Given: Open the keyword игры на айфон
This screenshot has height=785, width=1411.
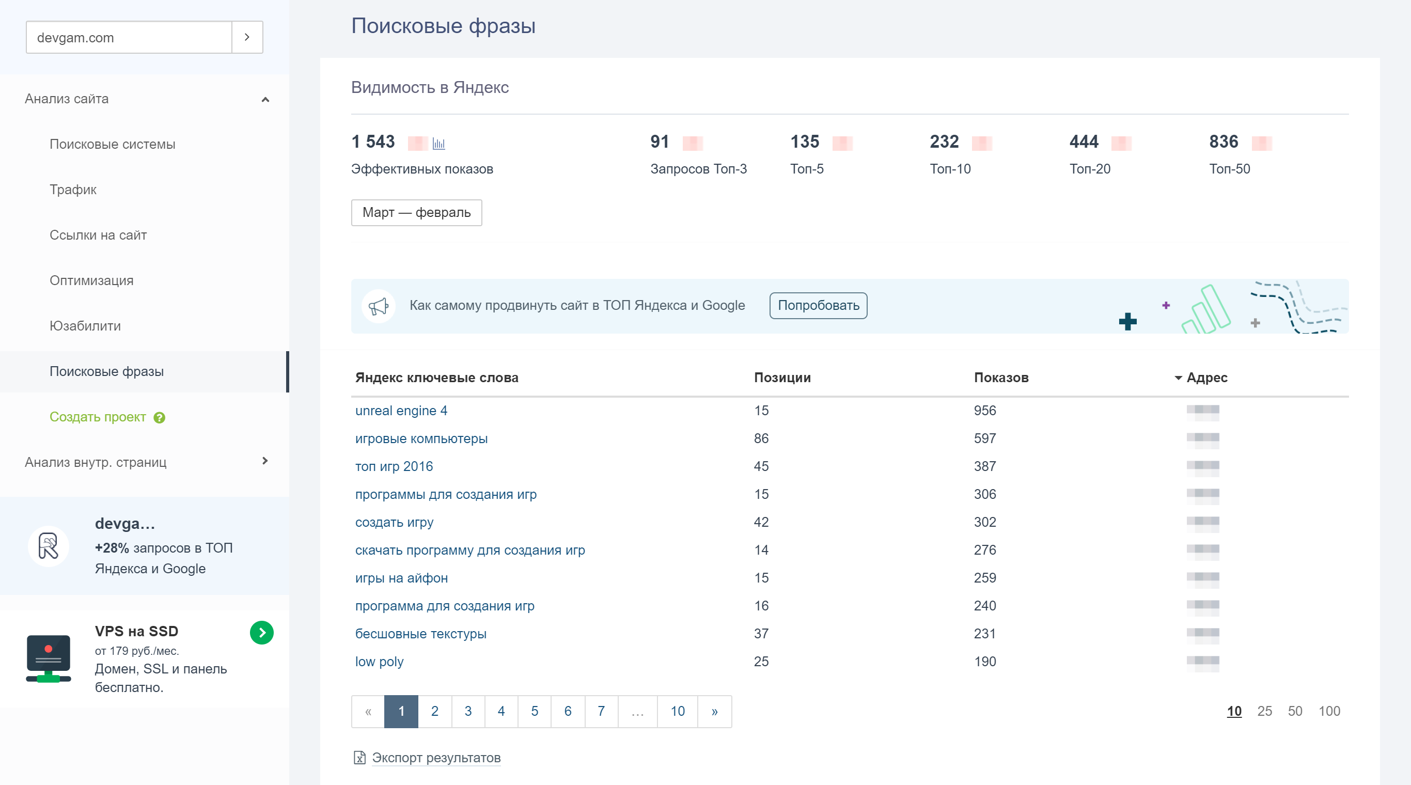Looking at the screenshot, I should 401,578.
